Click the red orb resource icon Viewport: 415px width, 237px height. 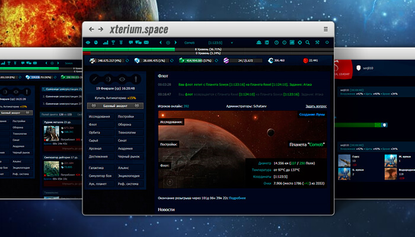pyautogui.click(x=305, y=60)
